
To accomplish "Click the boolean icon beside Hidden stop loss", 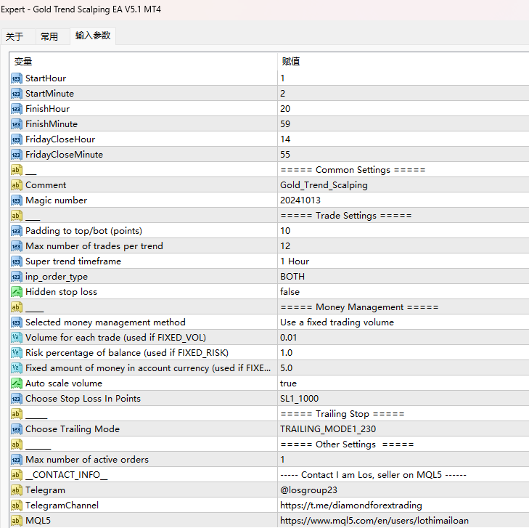I will click(x=16, y=292).
